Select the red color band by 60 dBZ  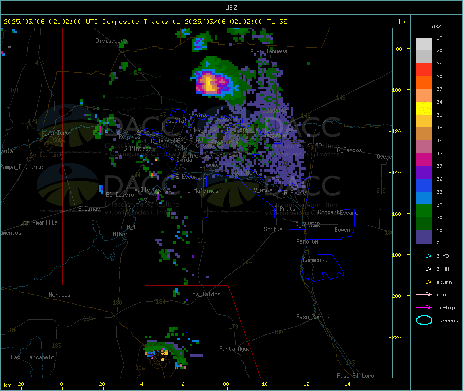(x=424, y=69)
